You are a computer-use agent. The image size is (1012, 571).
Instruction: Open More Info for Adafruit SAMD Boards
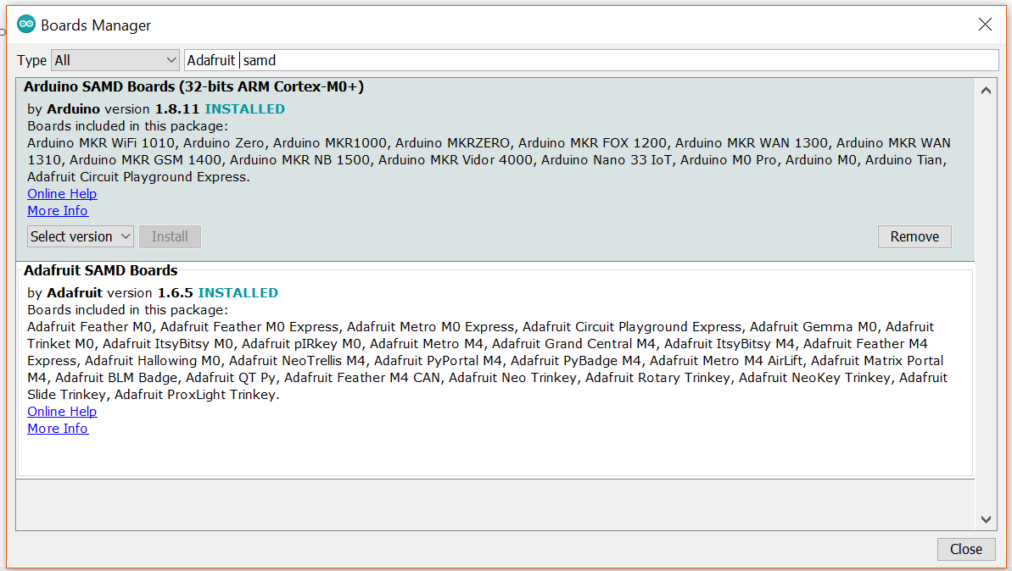coord(58,429)
